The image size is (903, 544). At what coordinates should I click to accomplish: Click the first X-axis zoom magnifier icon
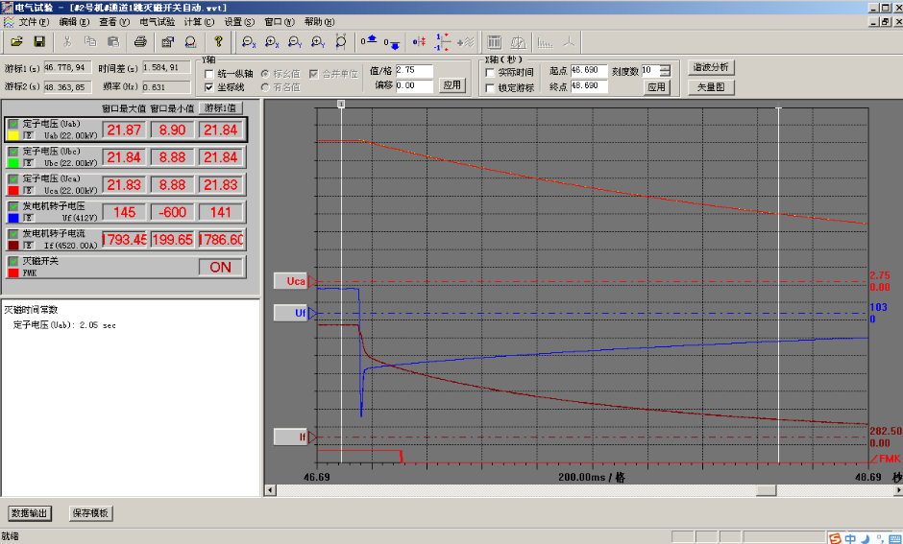249,41
